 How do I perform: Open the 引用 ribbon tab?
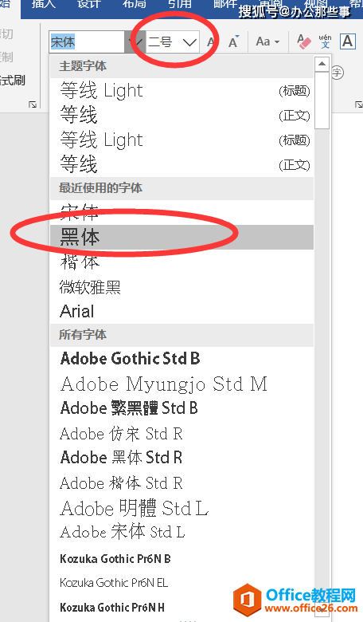pos(180,4)
